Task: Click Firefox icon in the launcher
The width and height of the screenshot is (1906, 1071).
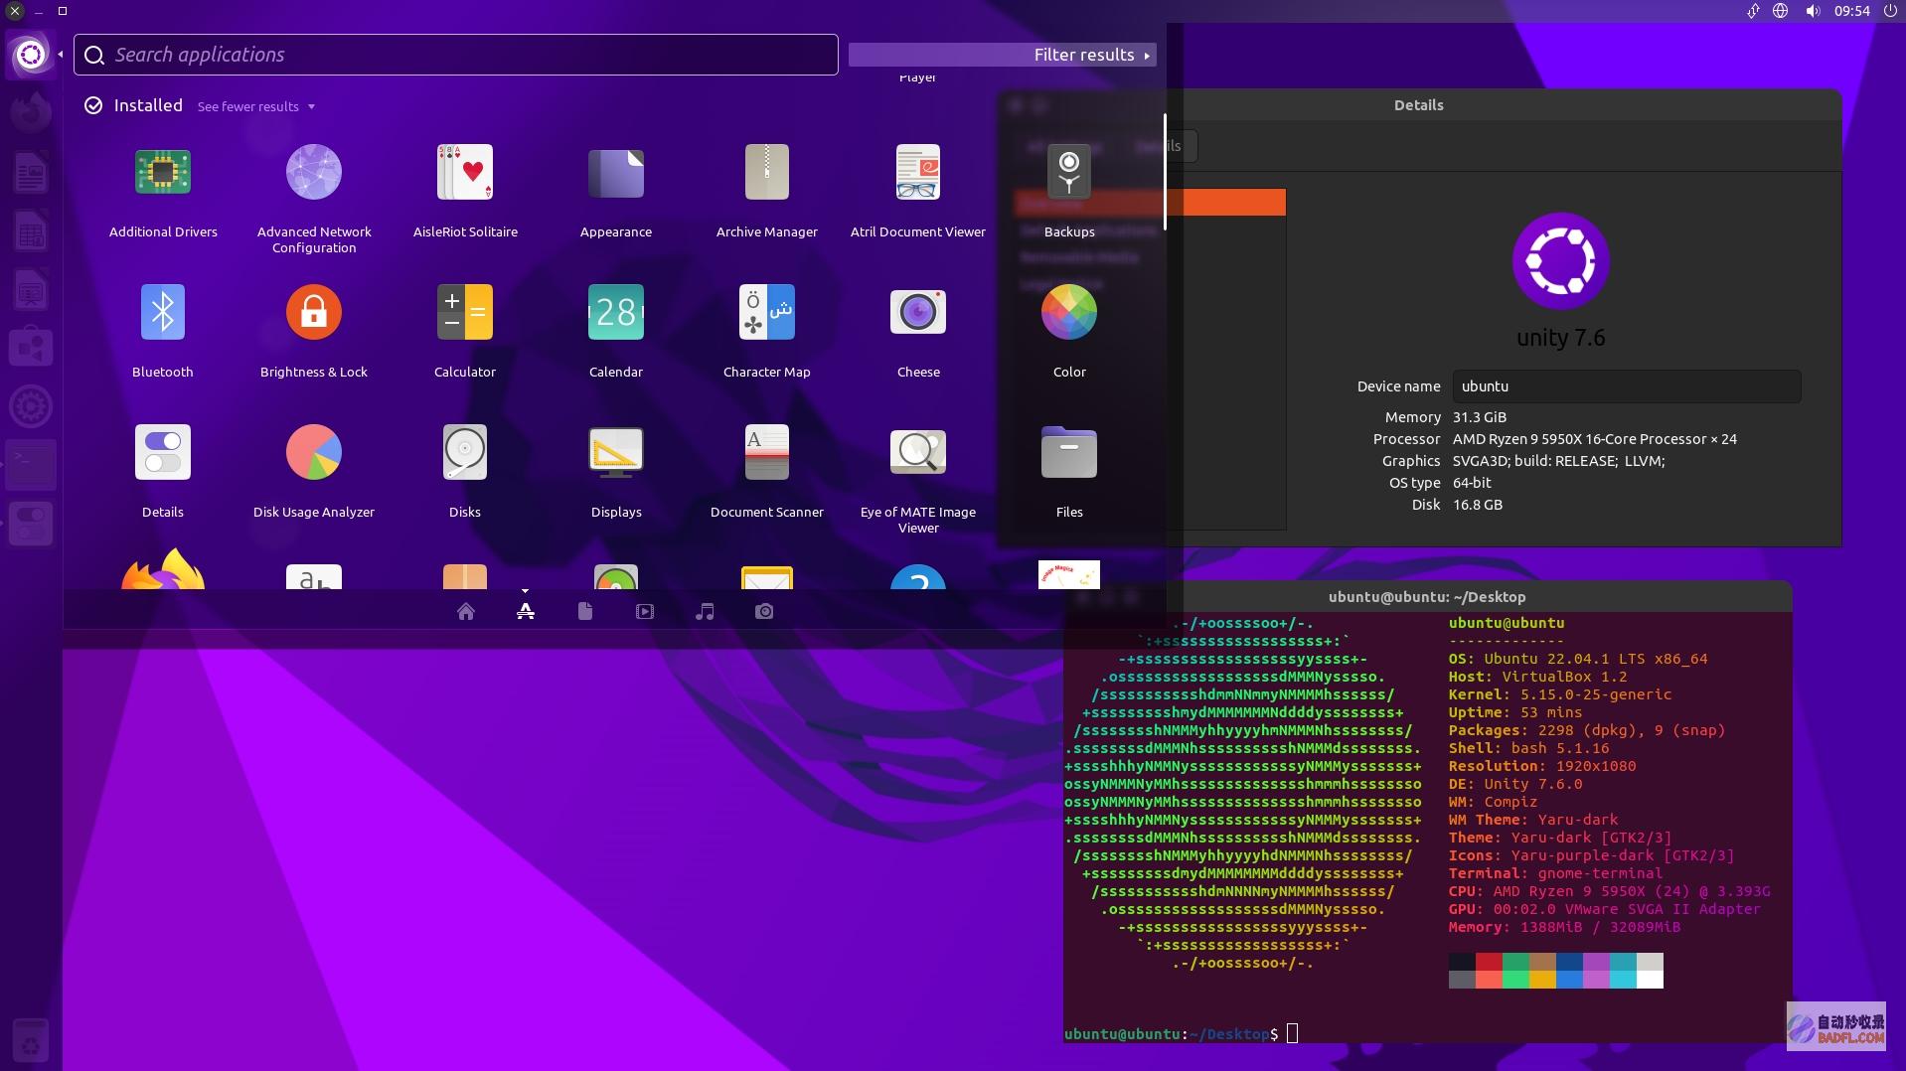Action: [x=31, y=112]
